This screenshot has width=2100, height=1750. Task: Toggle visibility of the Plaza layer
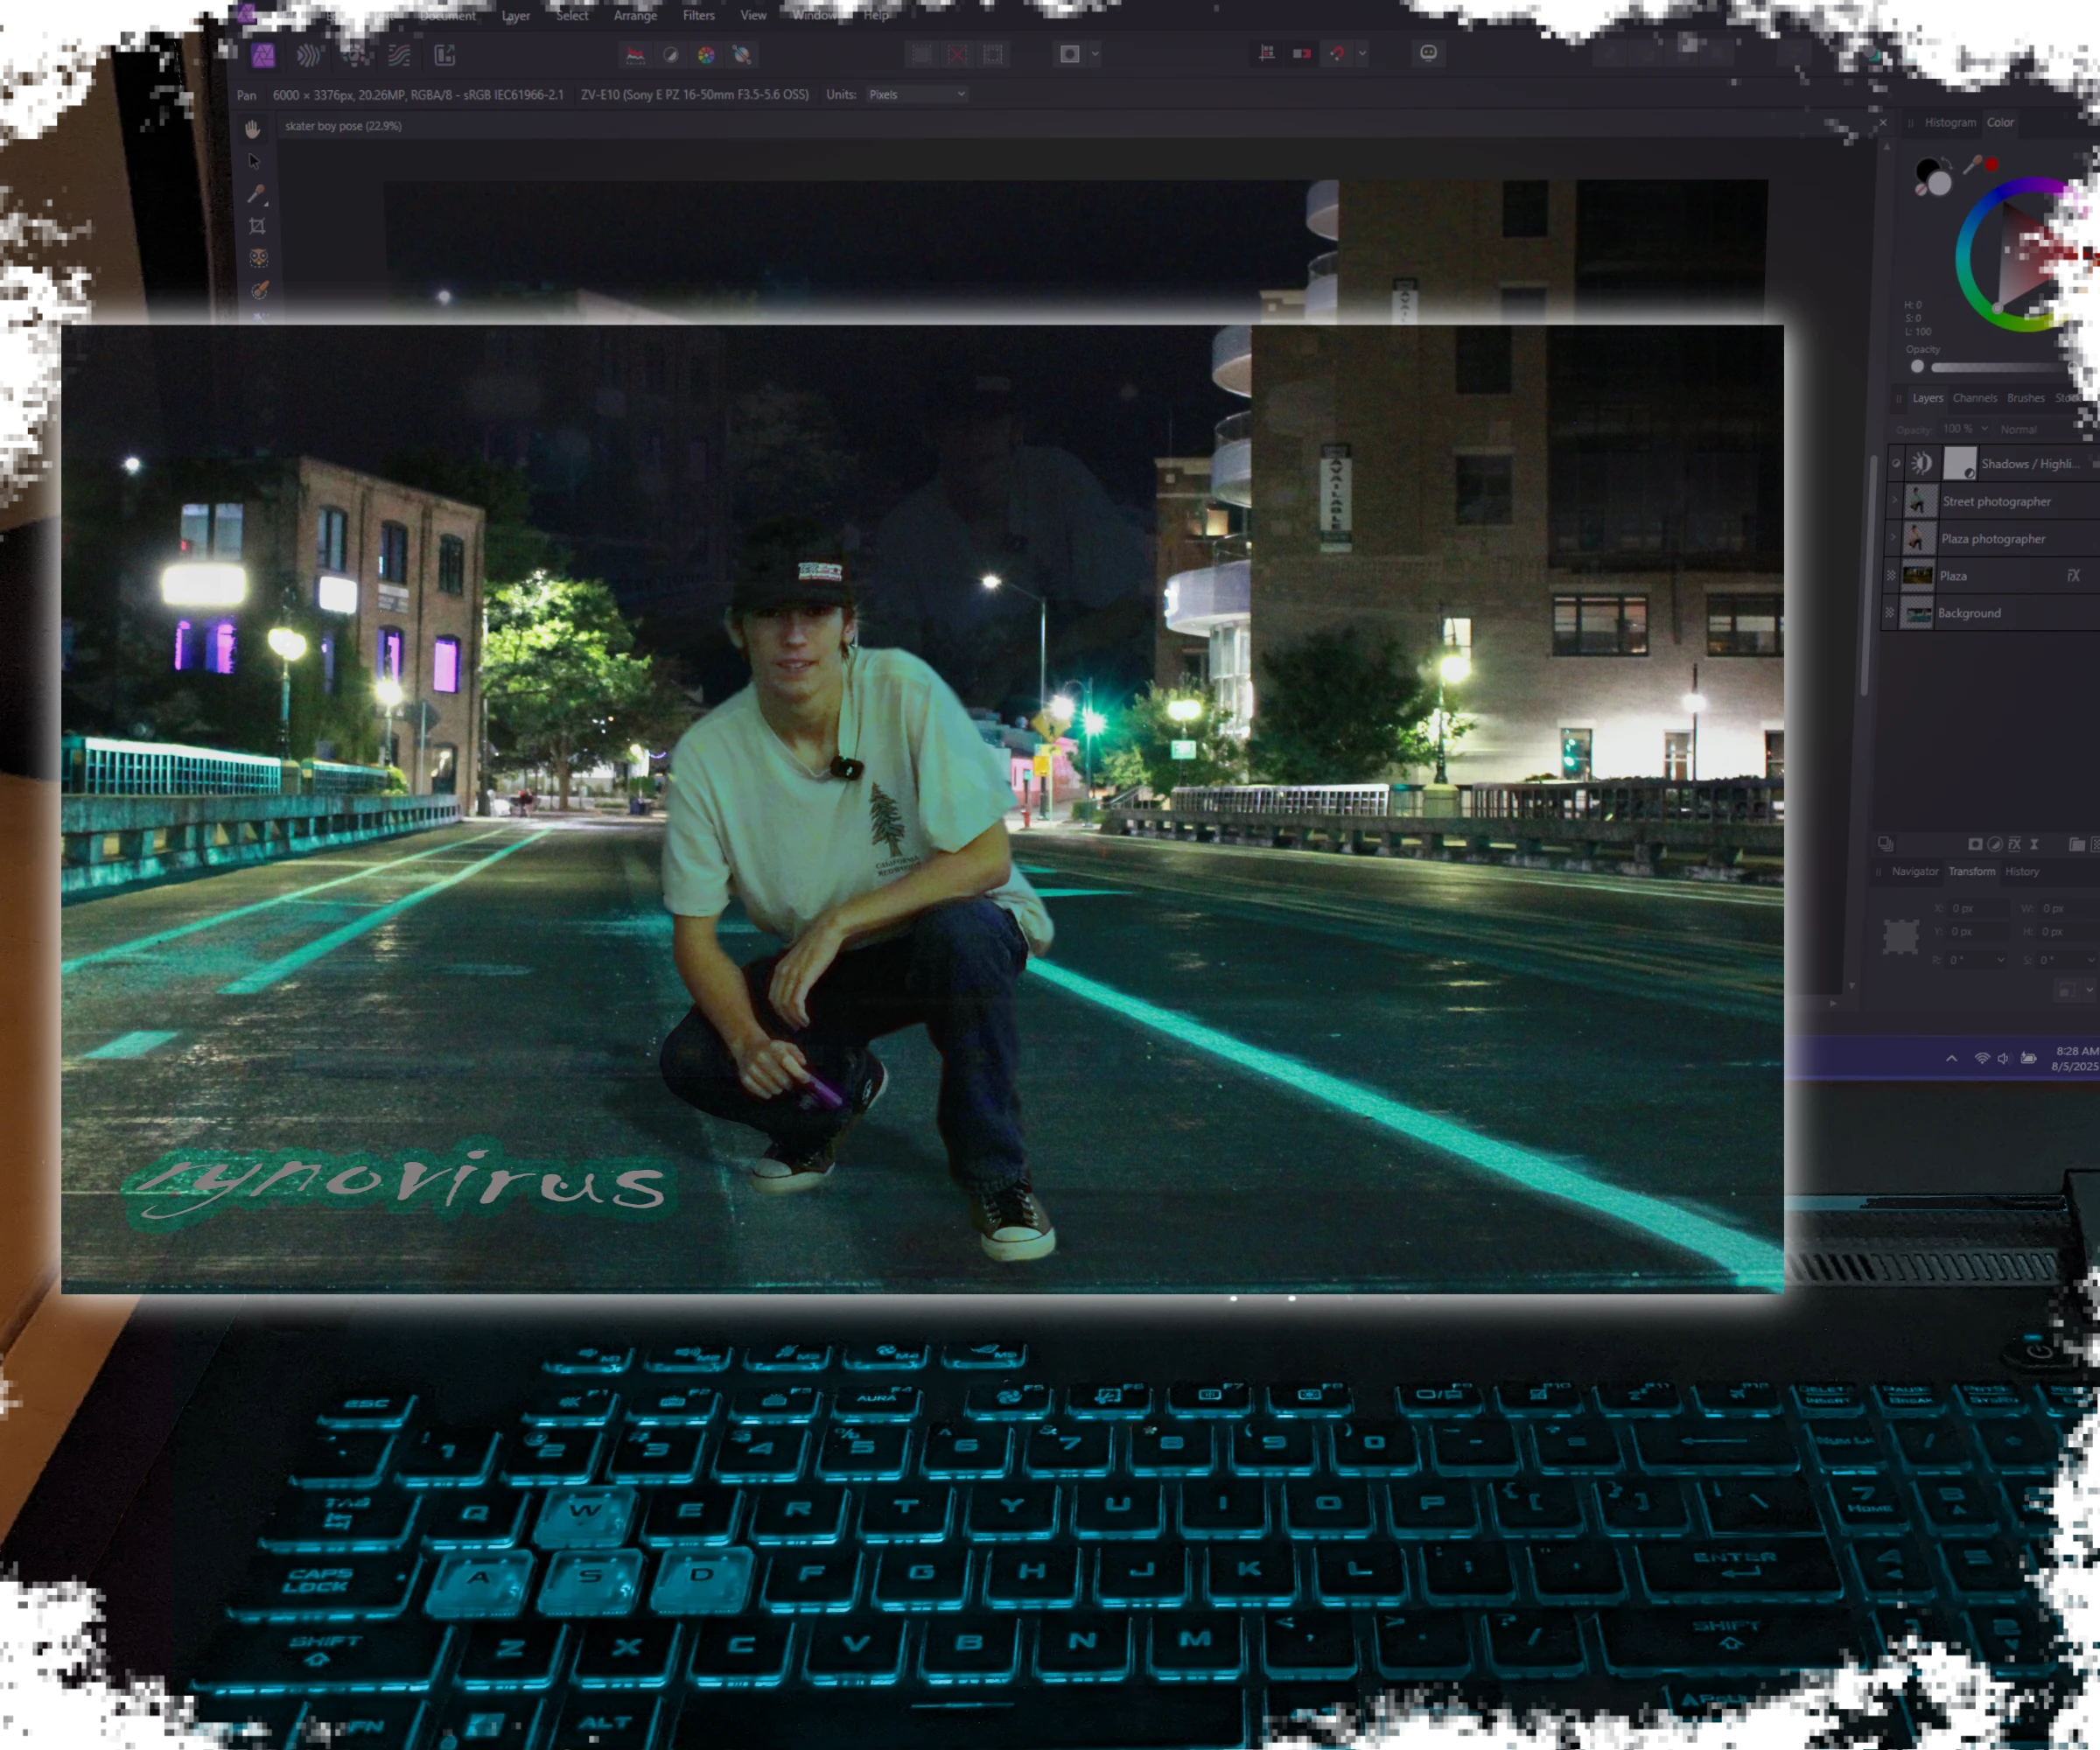pos(1891,576)
